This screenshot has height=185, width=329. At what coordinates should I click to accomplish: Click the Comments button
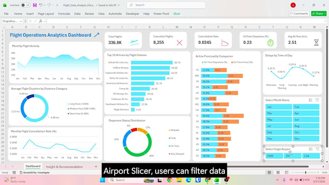[x=299, y=14]
